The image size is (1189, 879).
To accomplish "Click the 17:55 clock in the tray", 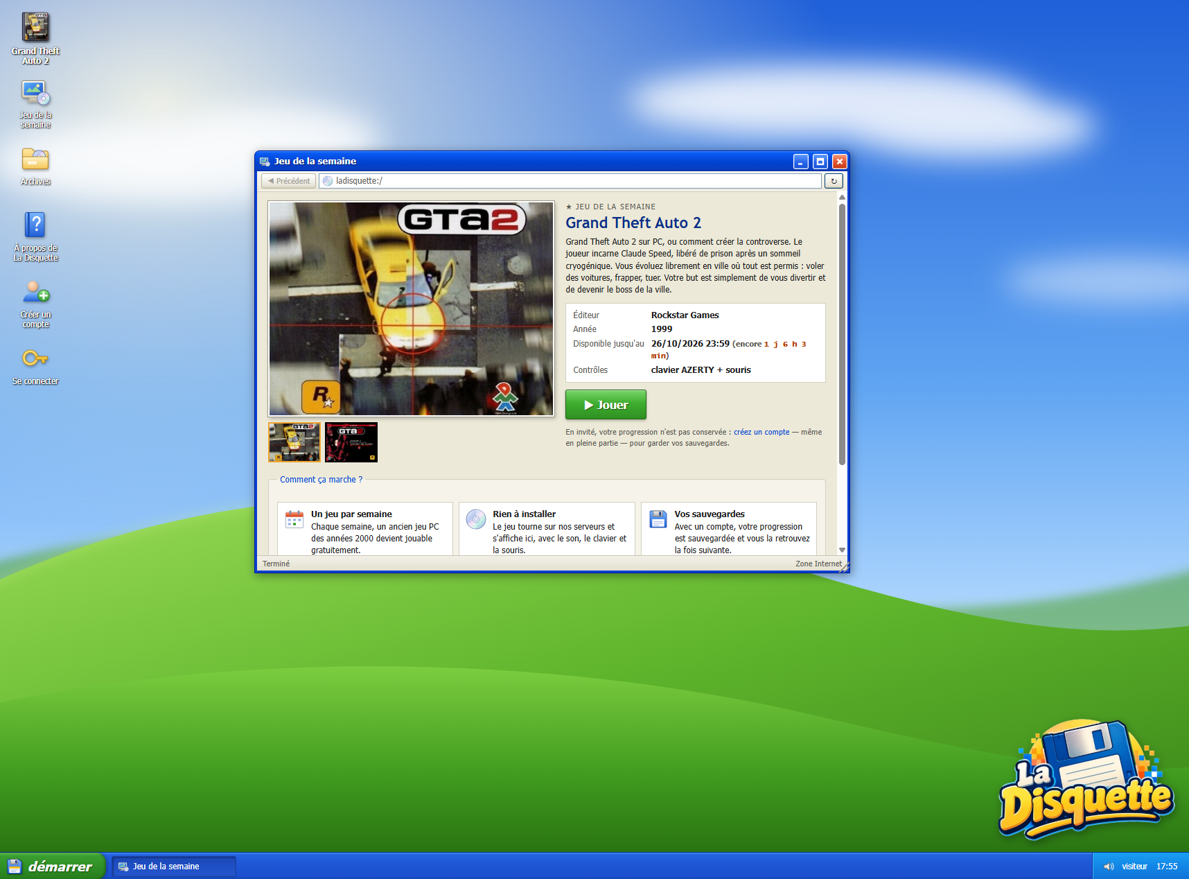I will pos(1167,867).
